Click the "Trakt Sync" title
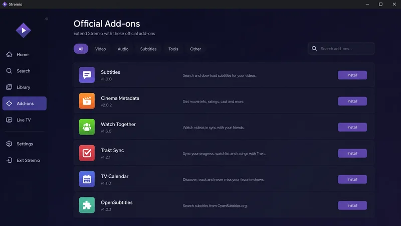 pyautogui.click(x=112, y=150)
